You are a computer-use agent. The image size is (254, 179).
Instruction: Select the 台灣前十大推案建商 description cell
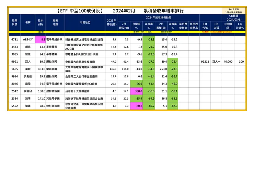[85, 91]
